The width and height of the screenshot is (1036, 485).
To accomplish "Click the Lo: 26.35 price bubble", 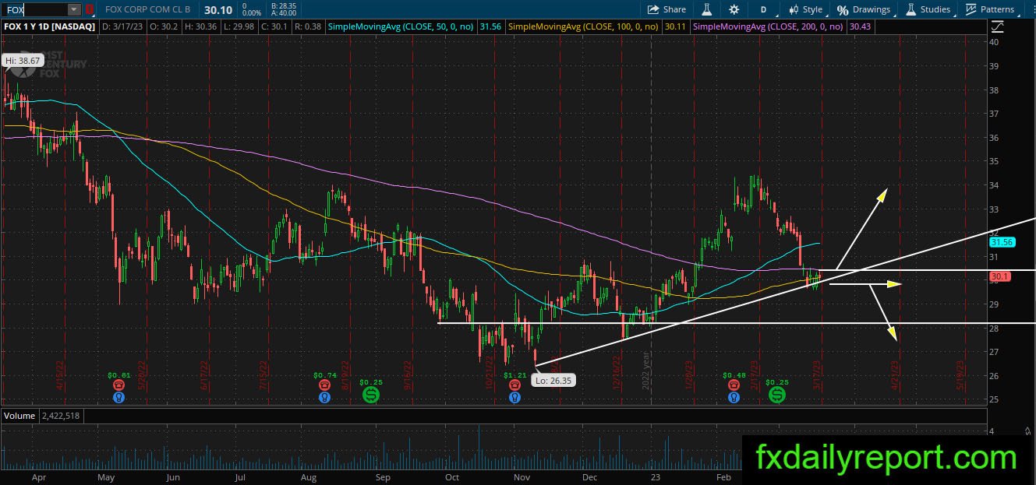I will (x=553, y=382).
